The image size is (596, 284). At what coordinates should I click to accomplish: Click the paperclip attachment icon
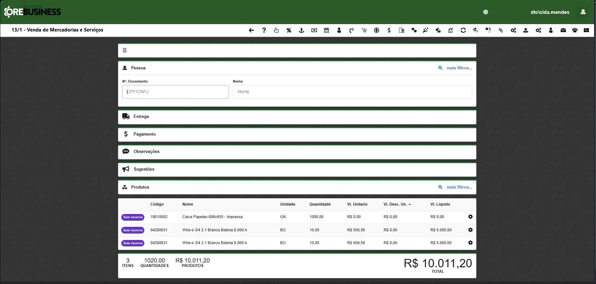(x=500, y=30)
